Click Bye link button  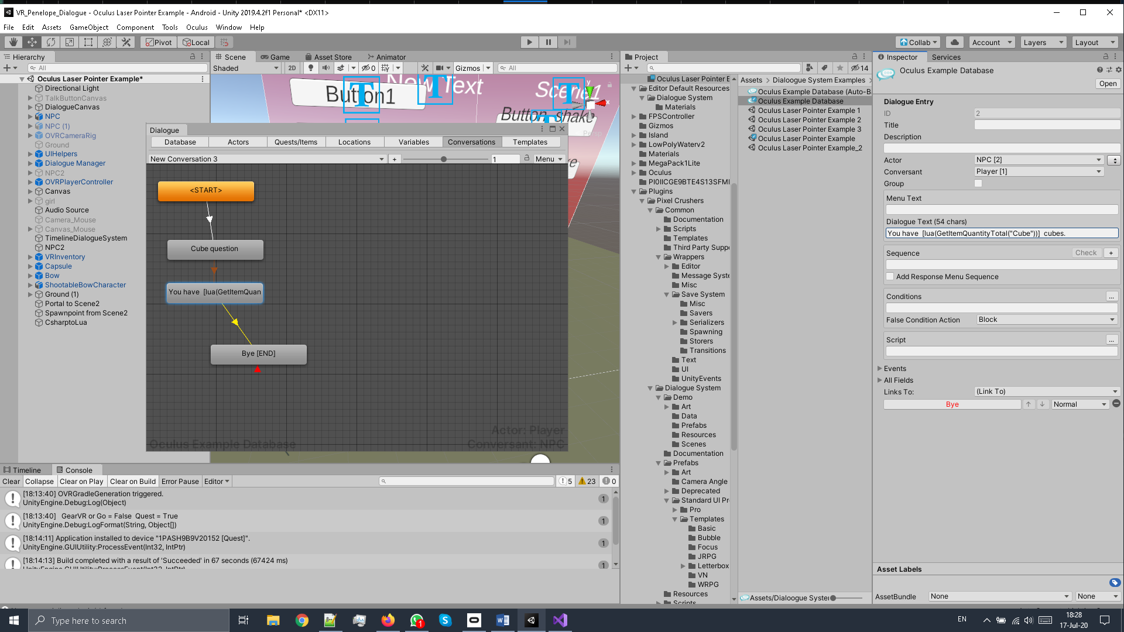tap(952, 404)
